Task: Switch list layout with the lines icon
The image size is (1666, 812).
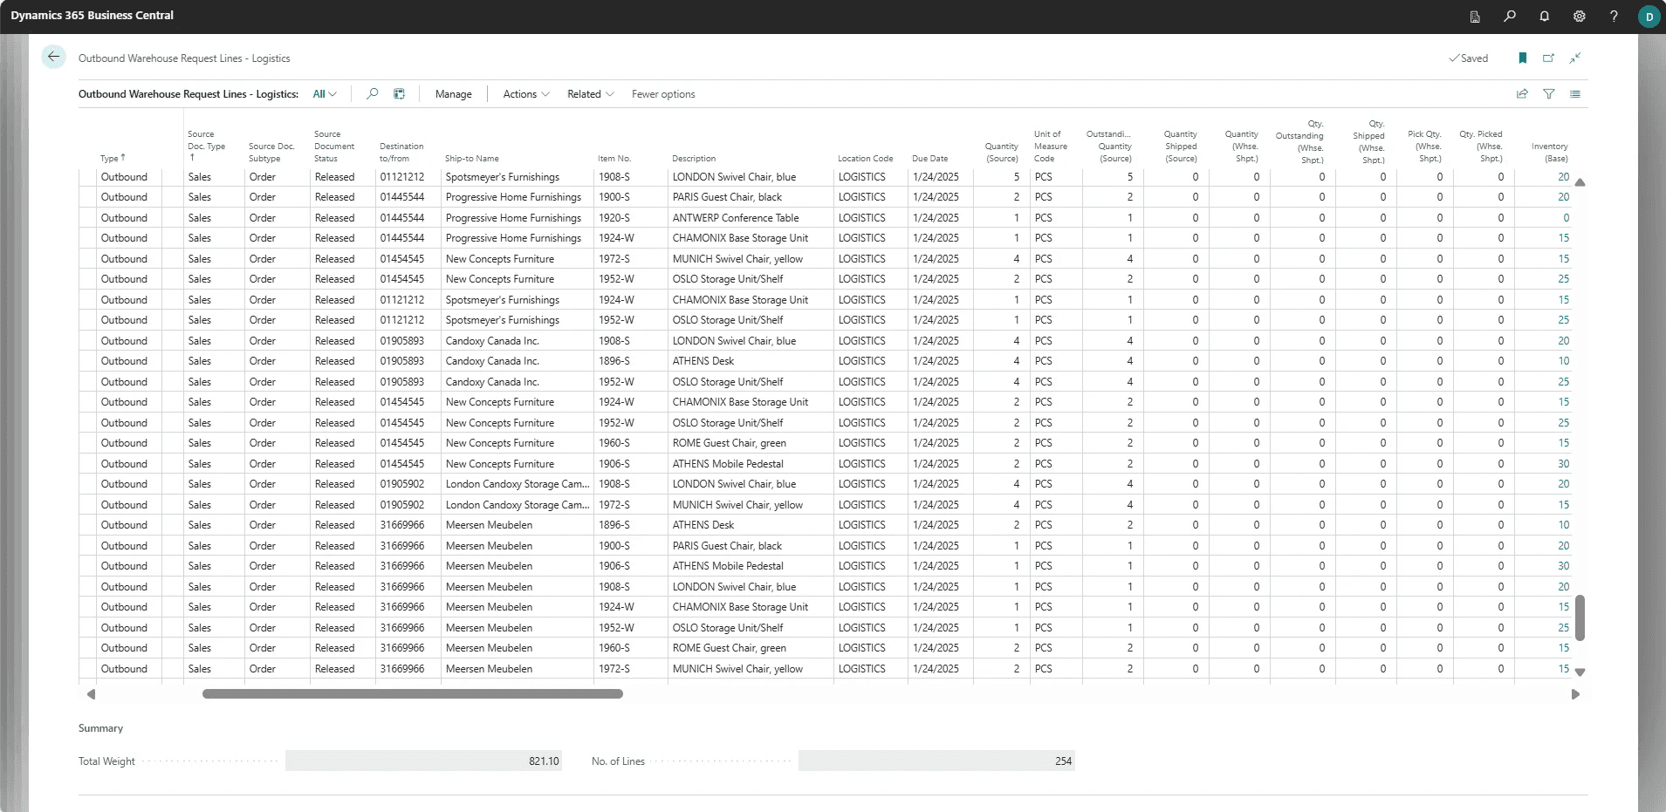Action: [x=1575, y=94]
